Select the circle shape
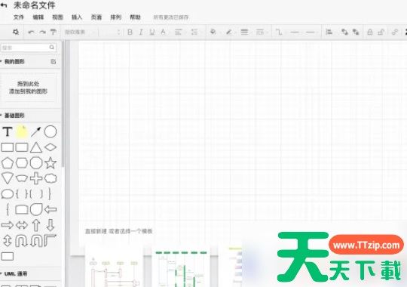The image size is (407, 287). tap(50, 131)
